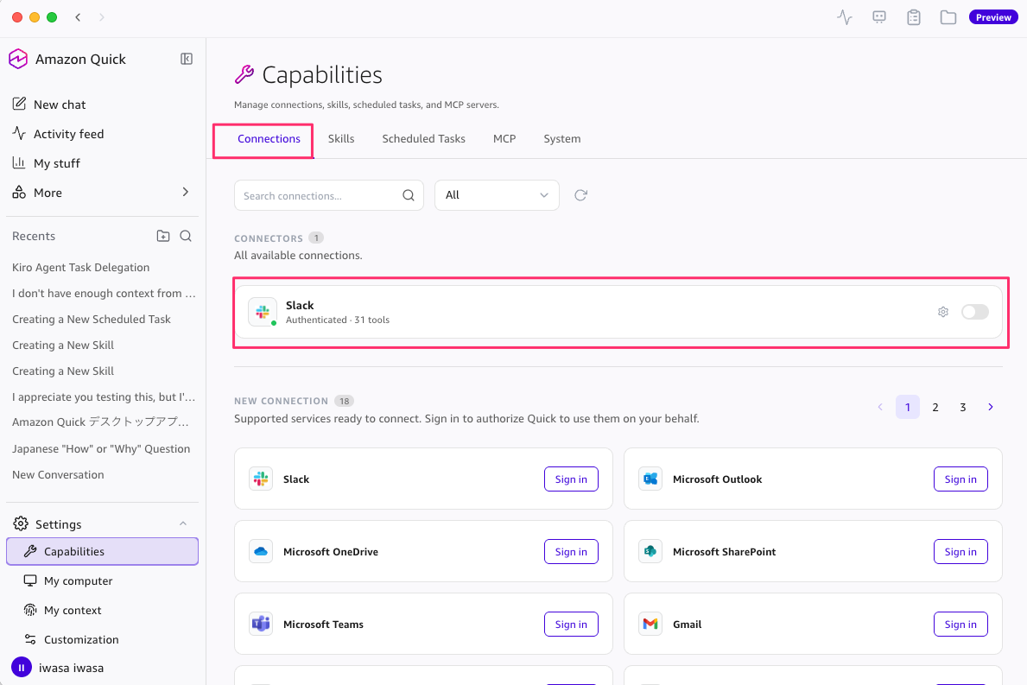
Task: Click the Microsoft Outlook logo
Action: (x=650, y=479)
